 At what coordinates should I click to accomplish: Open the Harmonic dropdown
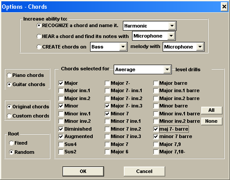coord(150,26)
